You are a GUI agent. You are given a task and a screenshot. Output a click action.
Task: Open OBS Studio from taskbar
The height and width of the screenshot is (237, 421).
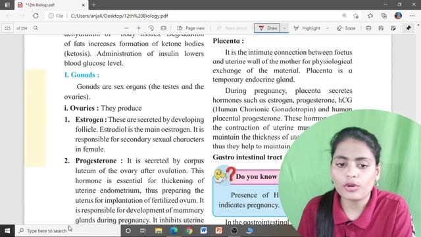click(234, 230)
